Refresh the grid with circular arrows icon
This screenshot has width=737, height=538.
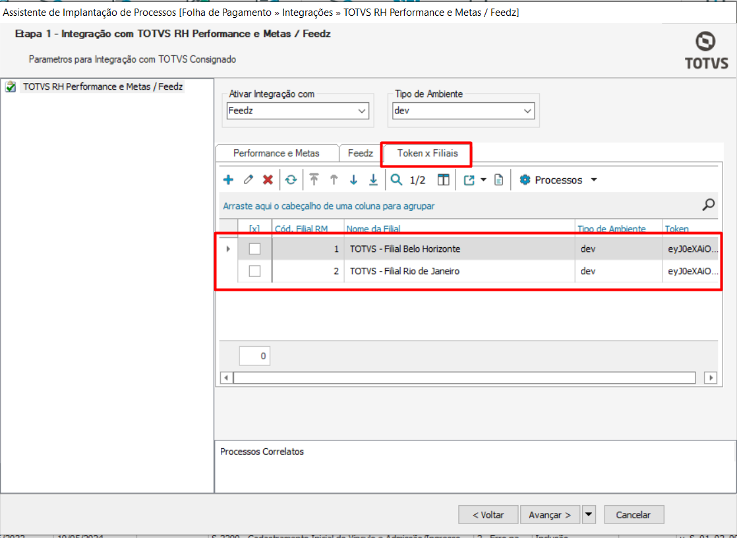[291, 179]
